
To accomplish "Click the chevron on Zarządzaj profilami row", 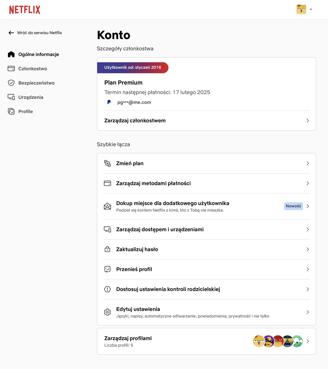I will pos(308,341).
